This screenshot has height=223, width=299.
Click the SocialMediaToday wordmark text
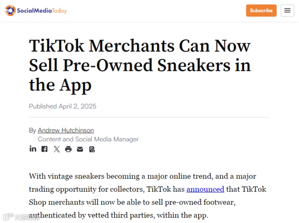41,10
